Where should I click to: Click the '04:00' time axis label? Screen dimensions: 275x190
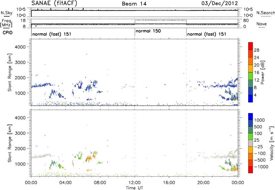pos(65,183)
